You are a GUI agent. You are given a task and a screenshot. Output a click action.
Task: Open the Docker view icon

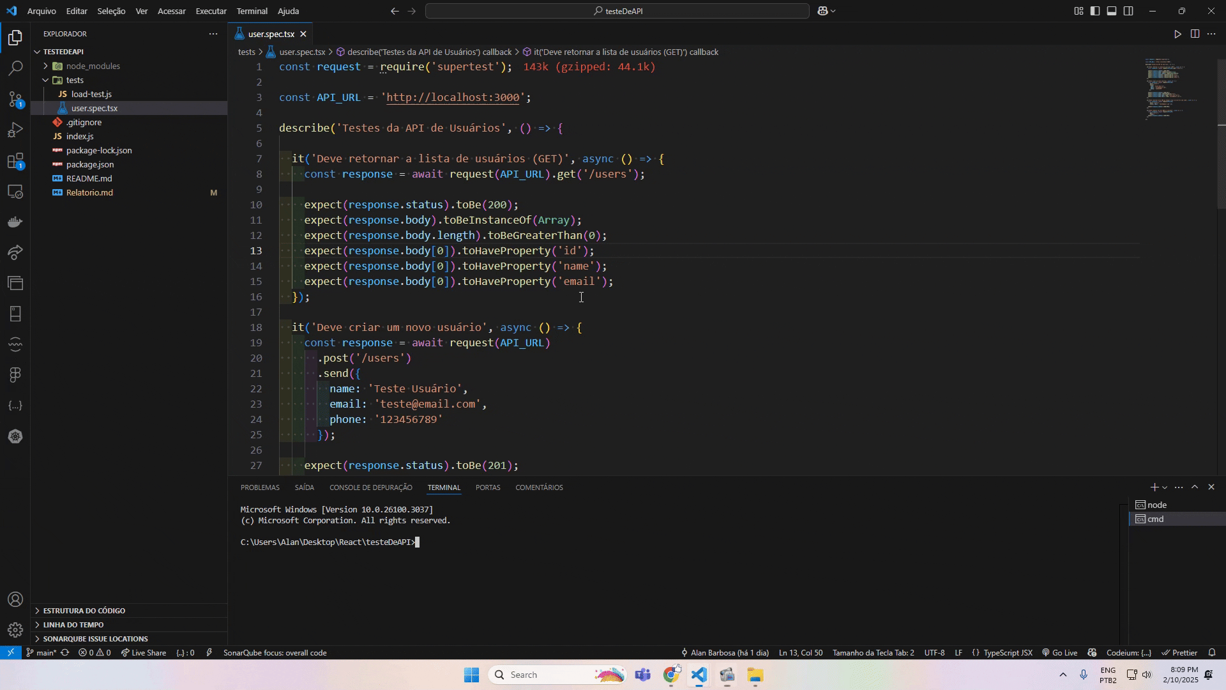click(x=15, y=222)
